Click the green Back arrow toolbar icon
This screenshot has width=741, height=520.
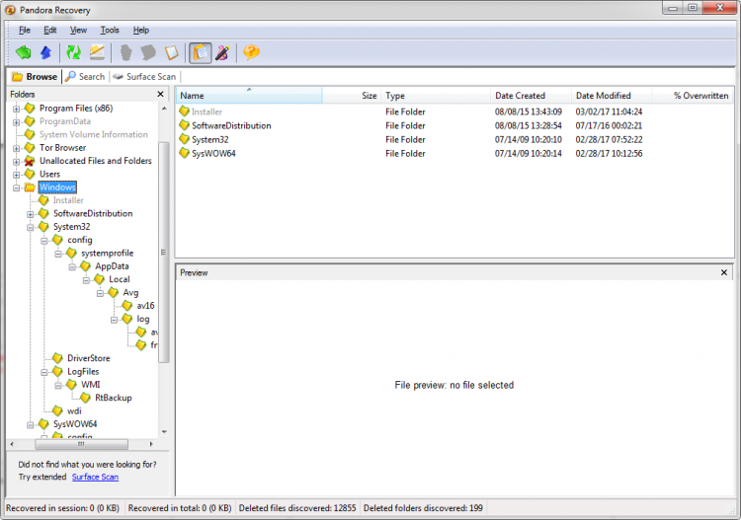23,52
